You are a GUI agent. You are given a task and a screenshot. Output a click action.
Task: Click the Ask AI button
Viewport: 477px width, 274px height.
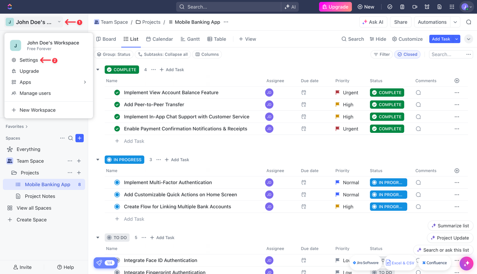point(373,22)
